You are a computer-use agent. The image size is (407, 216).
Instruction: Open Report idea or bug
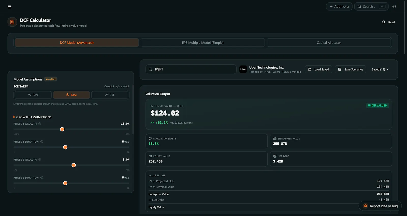point(380,206)
